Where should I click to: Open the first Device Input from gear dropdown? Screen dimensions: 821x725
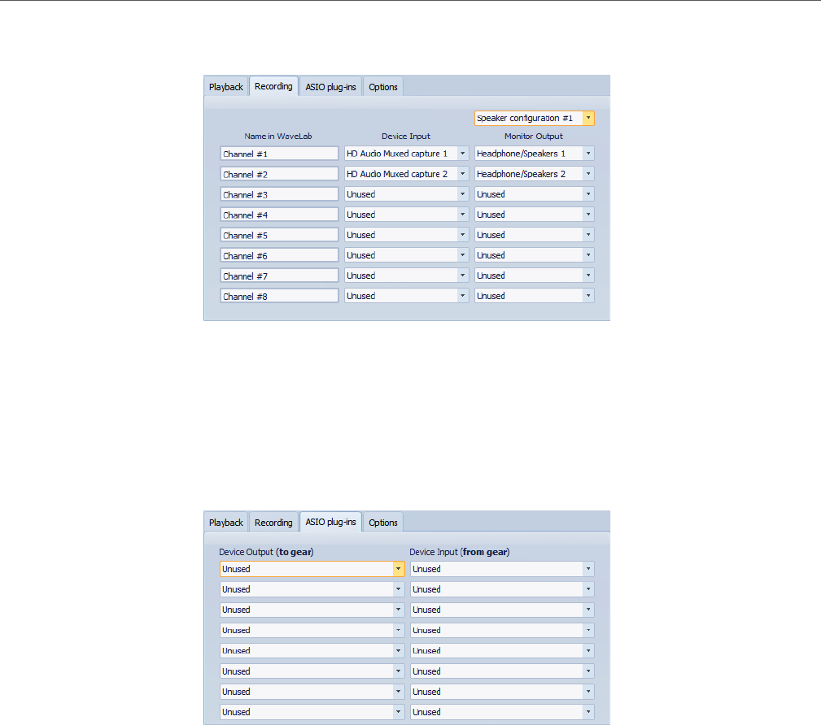tap(502, 569)
